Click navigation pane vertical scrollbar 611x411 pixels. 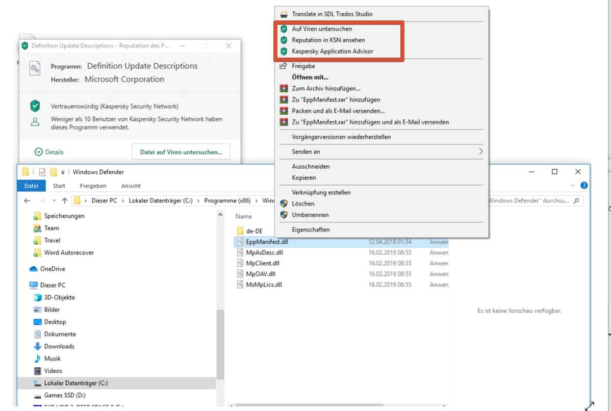[x=220, y=344]
